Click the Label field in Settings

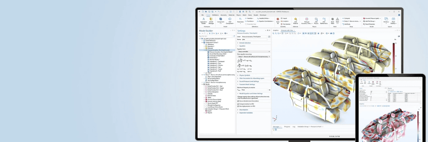[x=255, y=37]
